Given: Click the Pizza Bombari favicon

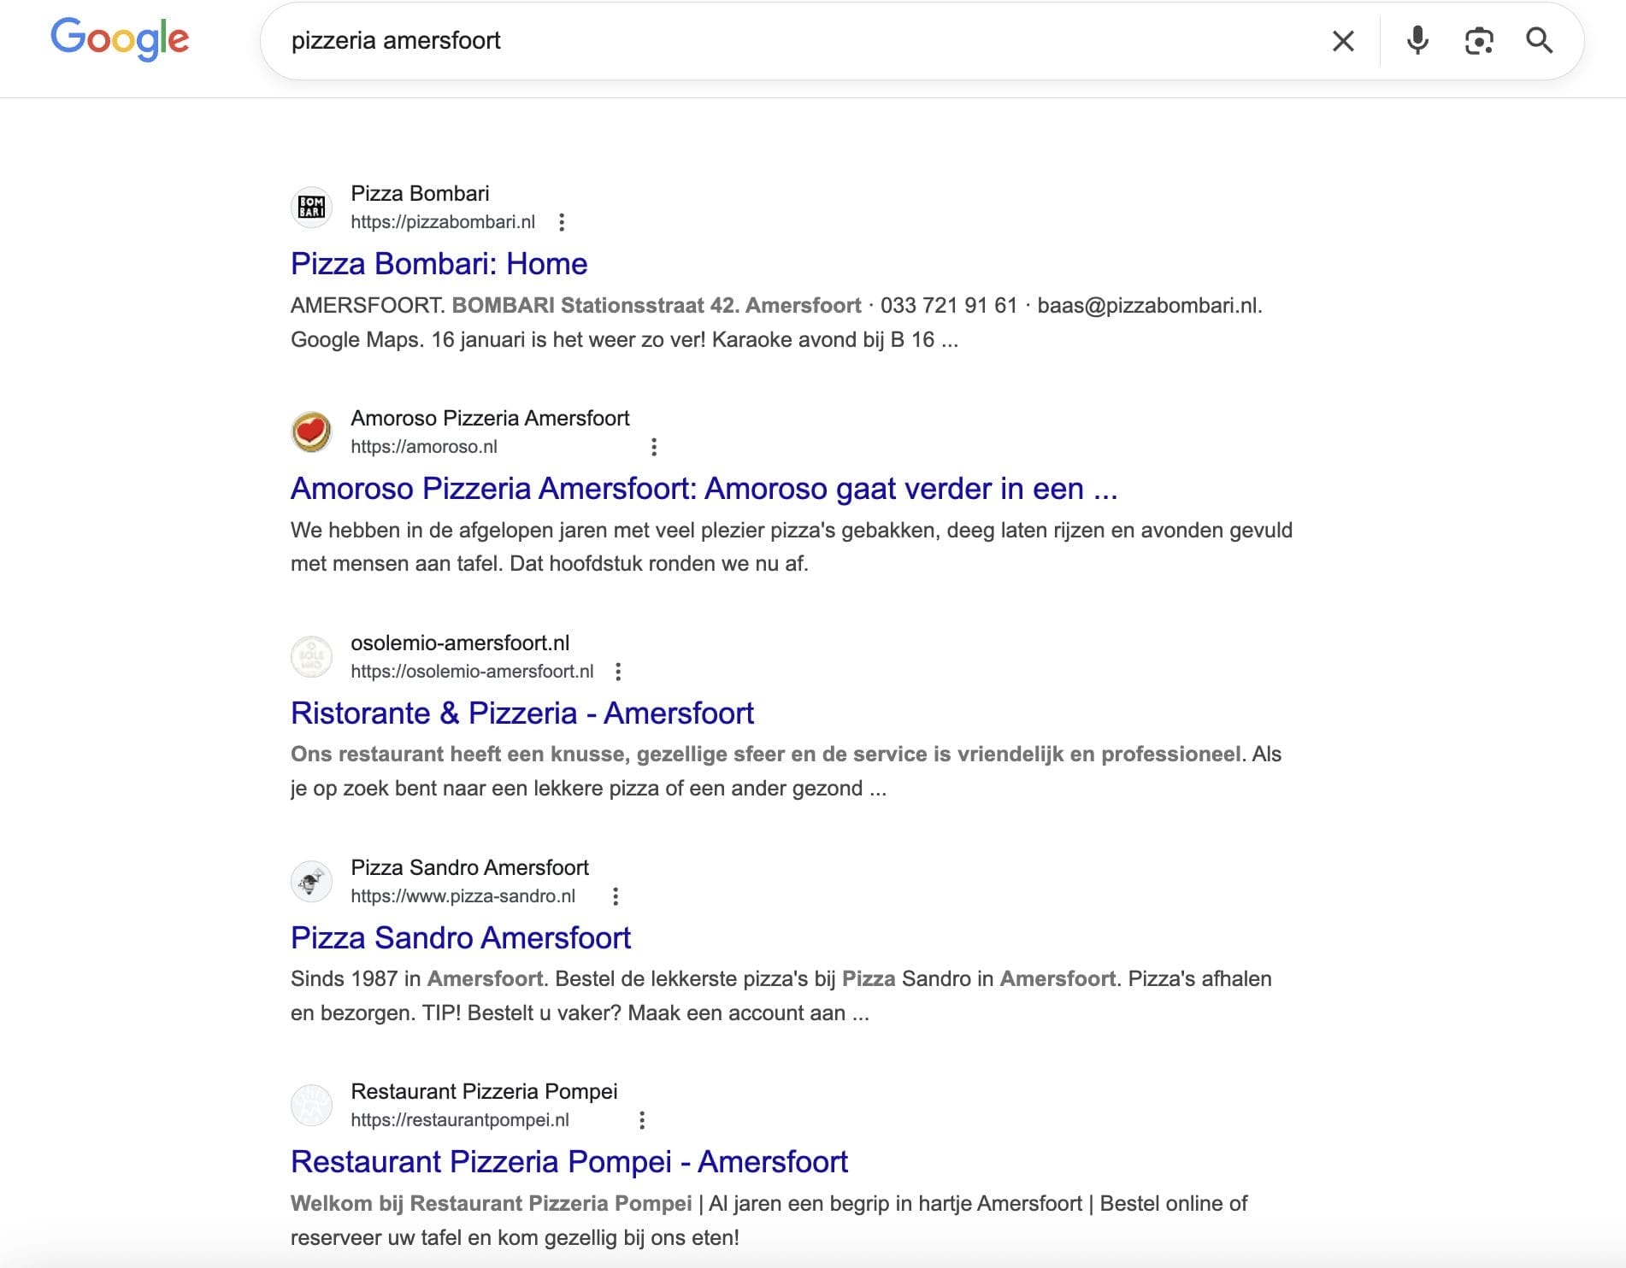Looking at the screenshot, I should [311, 207].
